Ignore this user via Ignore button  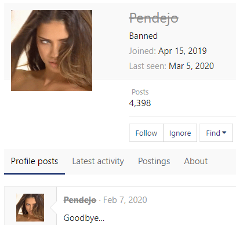(x=180, y=133)
